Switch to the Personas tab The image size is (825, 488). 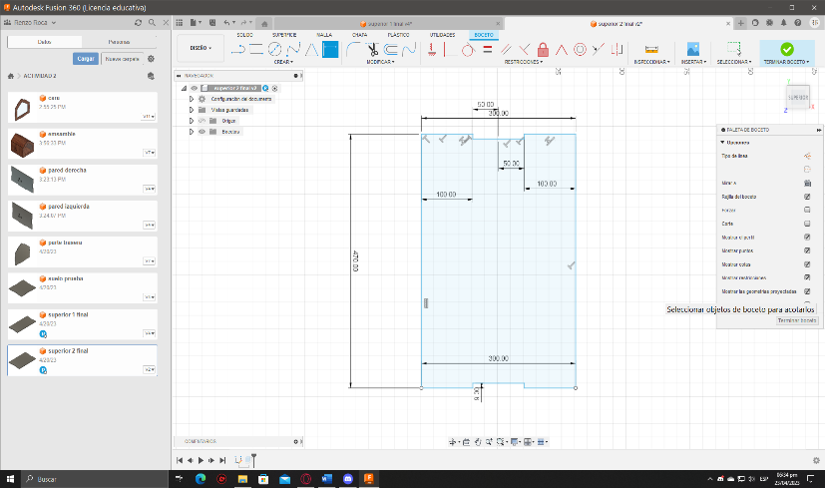pos(118,42)
